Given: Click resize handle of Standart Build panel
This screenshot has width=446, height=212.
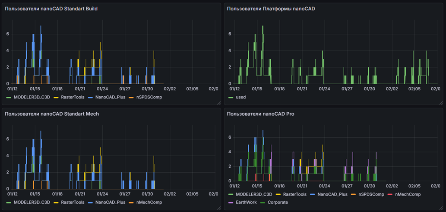Looking at the screenshot, I should (218, 103).
